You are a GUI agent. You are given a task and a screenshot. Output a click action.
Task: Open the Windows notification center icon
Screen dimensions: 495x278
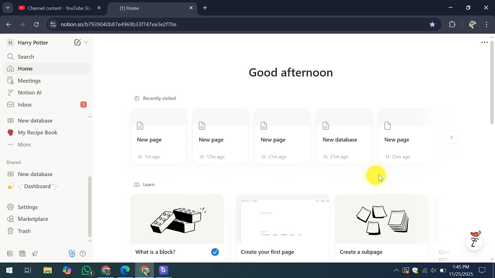click(x=482, y=270)
